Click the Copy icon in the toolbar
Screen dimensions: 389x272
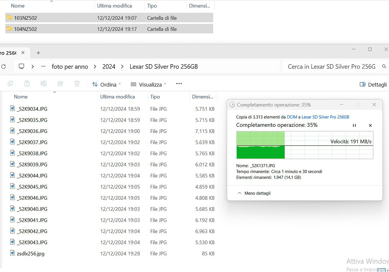tap(10, 84)
